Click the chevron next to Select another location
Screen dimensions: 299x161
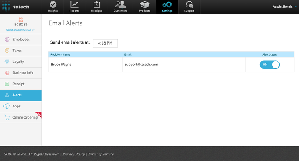click(x=33, y=30)
